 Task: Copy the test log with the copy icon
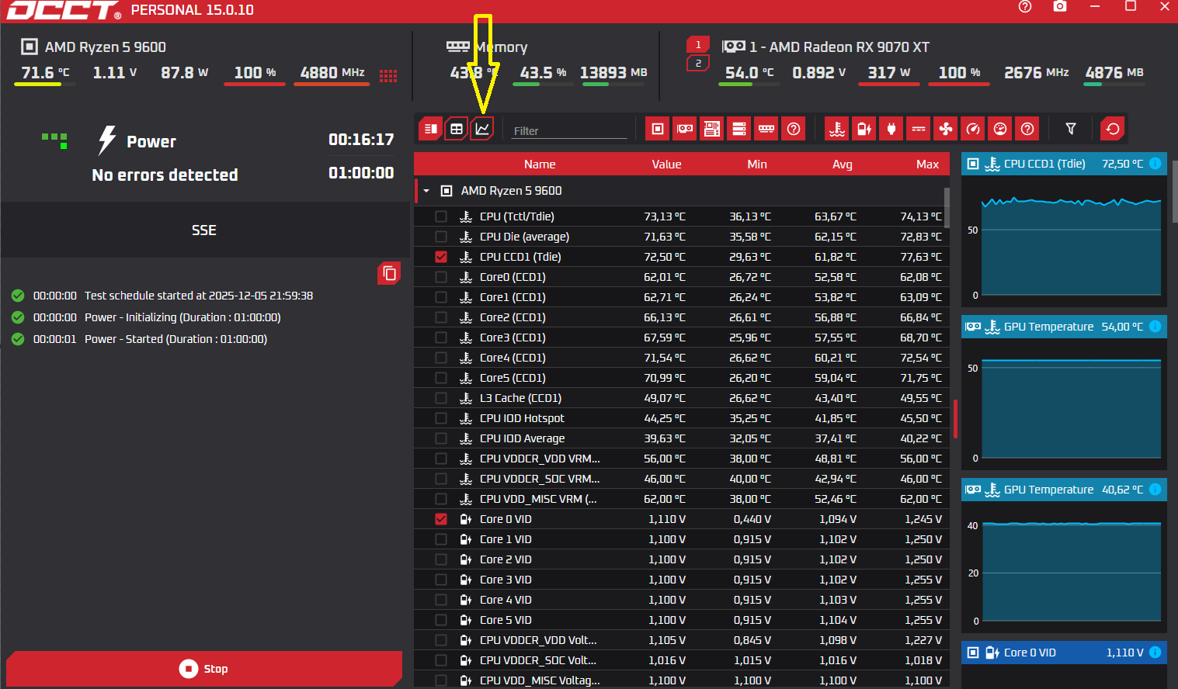coord(389,273)
